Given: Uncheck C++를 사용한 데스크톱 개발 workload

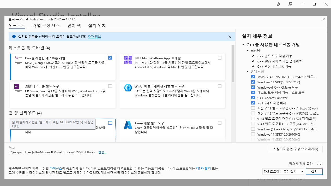Looking at the screenshot, I should click(110, 58).
